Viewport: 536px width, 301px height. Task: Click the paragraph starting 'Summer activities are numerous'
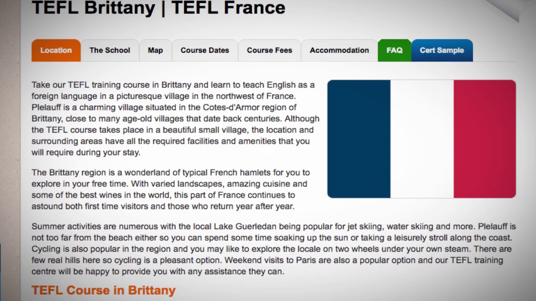tap(274, 249)
